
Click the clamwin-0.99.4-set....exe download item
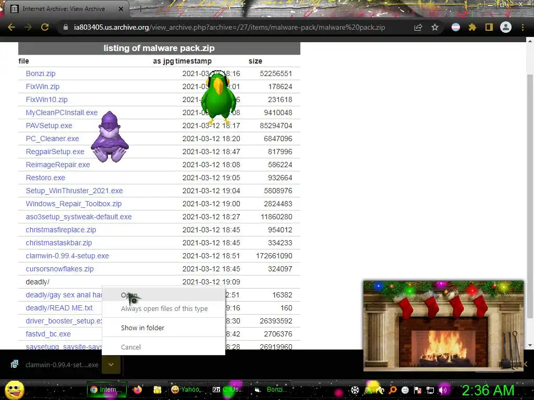pyautogui.click(x=54, y=365)
